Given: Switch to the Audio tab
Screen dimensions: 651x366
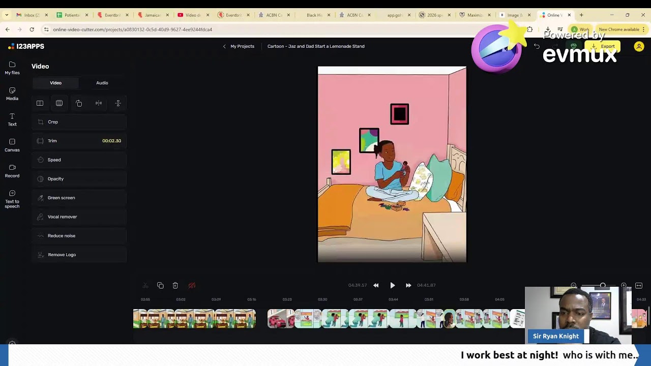Looking at the screenshot, I should tap(102, 83).
